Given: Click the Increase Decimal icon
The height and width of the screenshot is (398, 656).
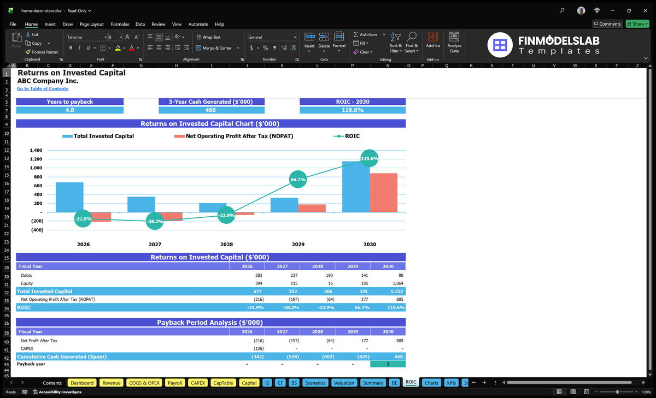Looking at the screenshot, I should (284, 48).
